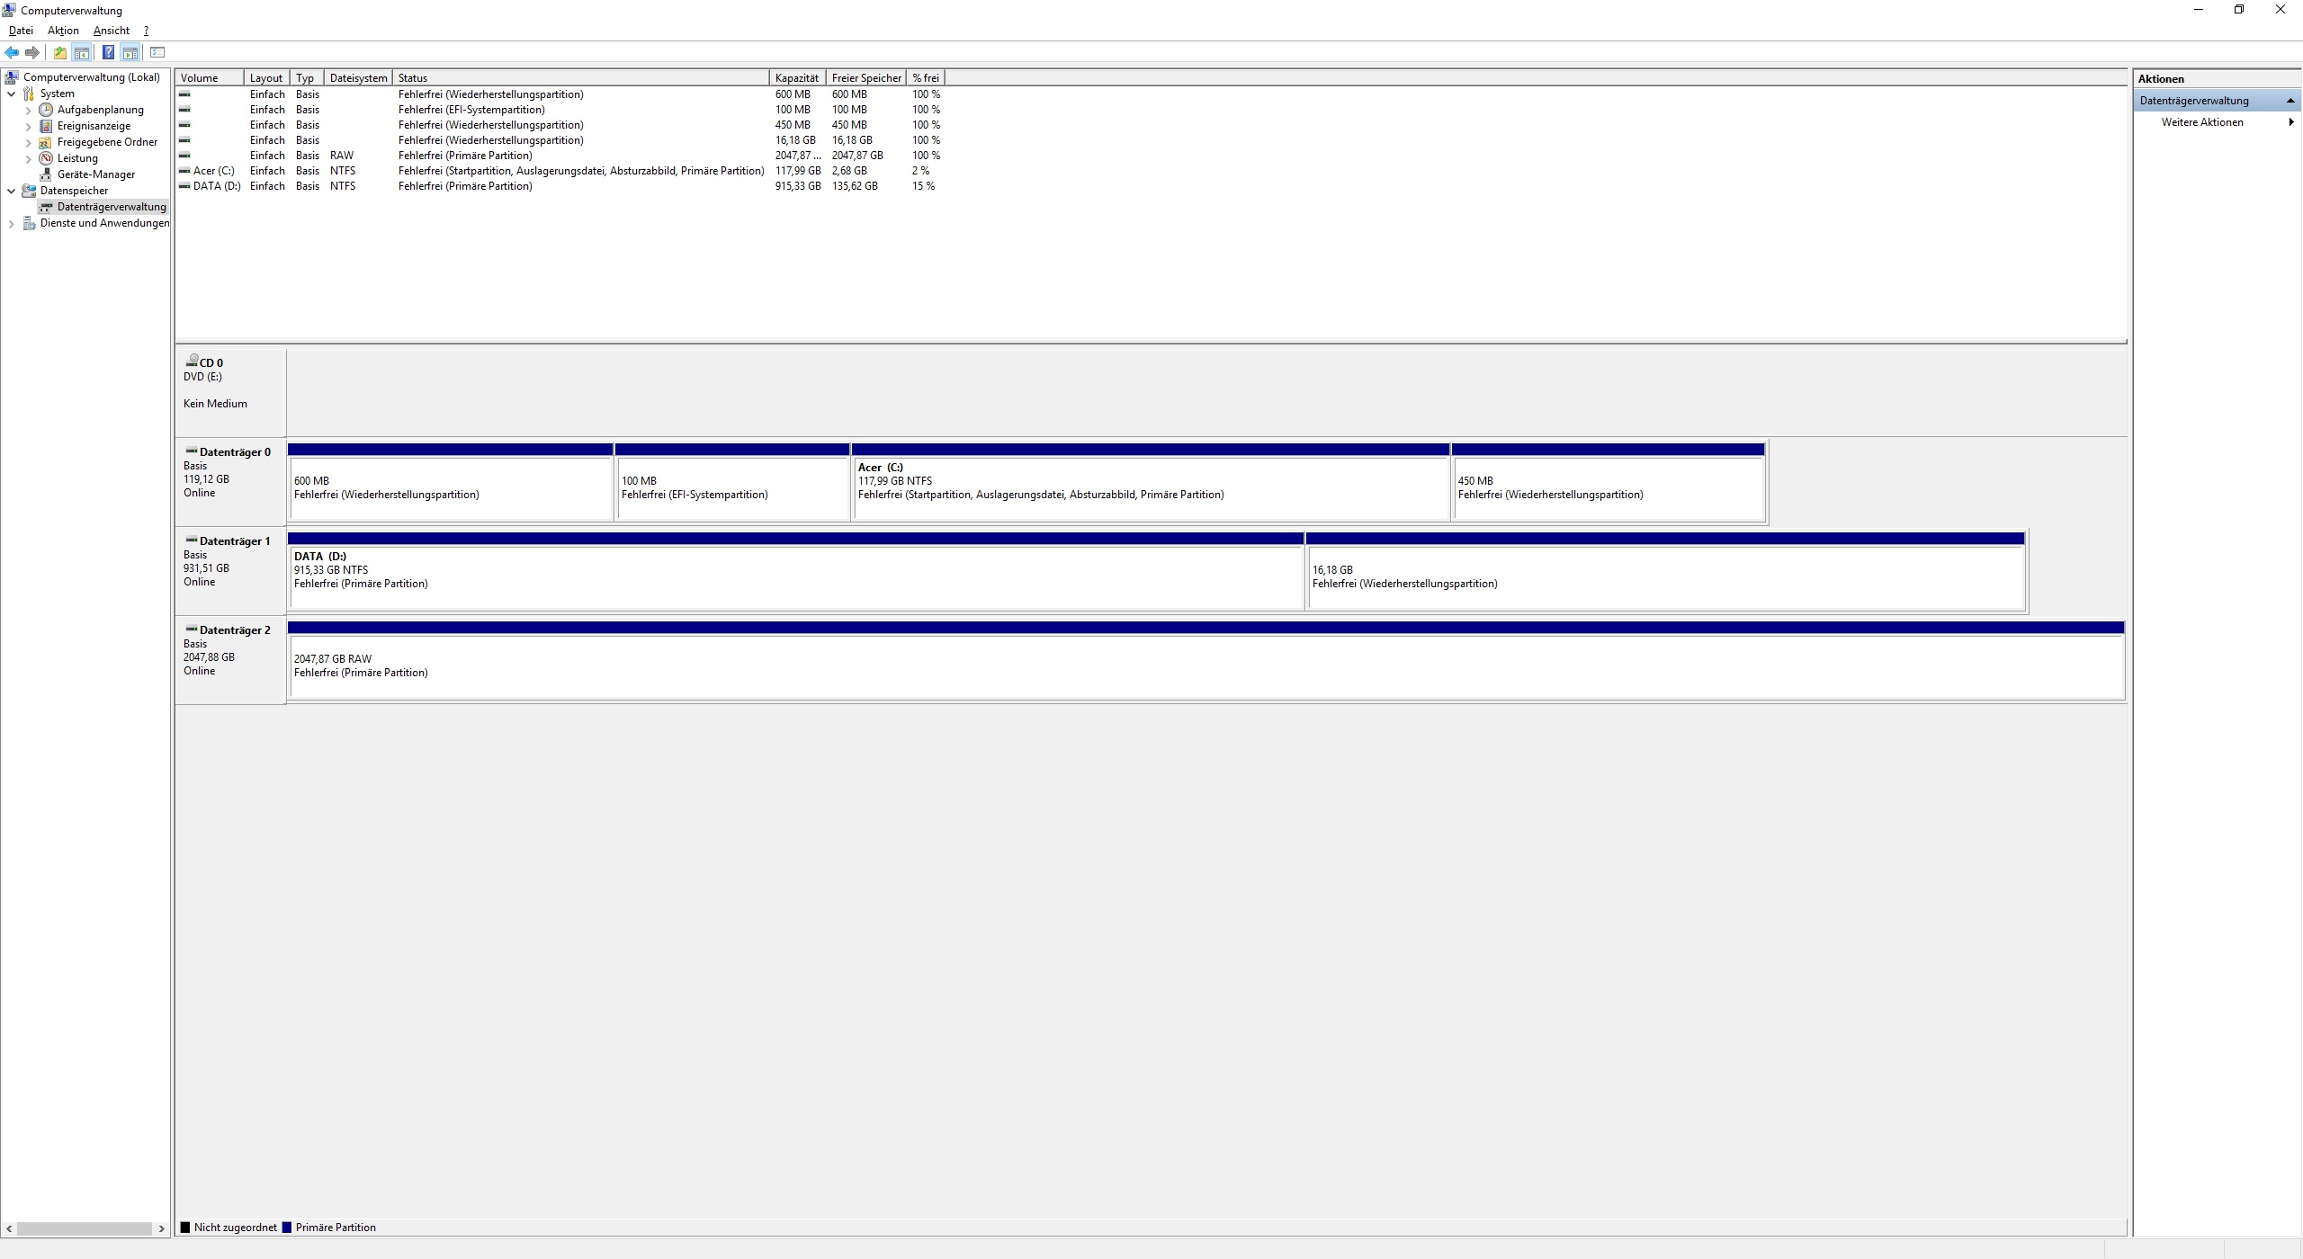The width and height of the screenshot is (2303, 1259).
Task: Collapse the System tree node
Action: [x=11, y=94]
